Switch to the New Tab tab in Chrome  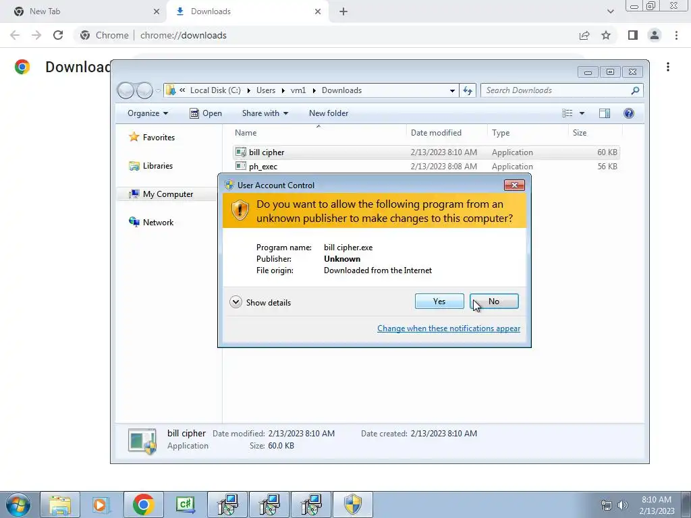point(82,11)
